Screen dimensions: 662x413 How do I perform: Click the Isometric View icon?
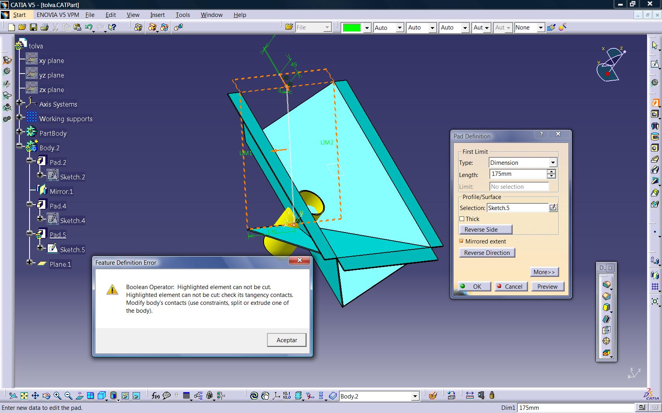[x=102, y=396]
